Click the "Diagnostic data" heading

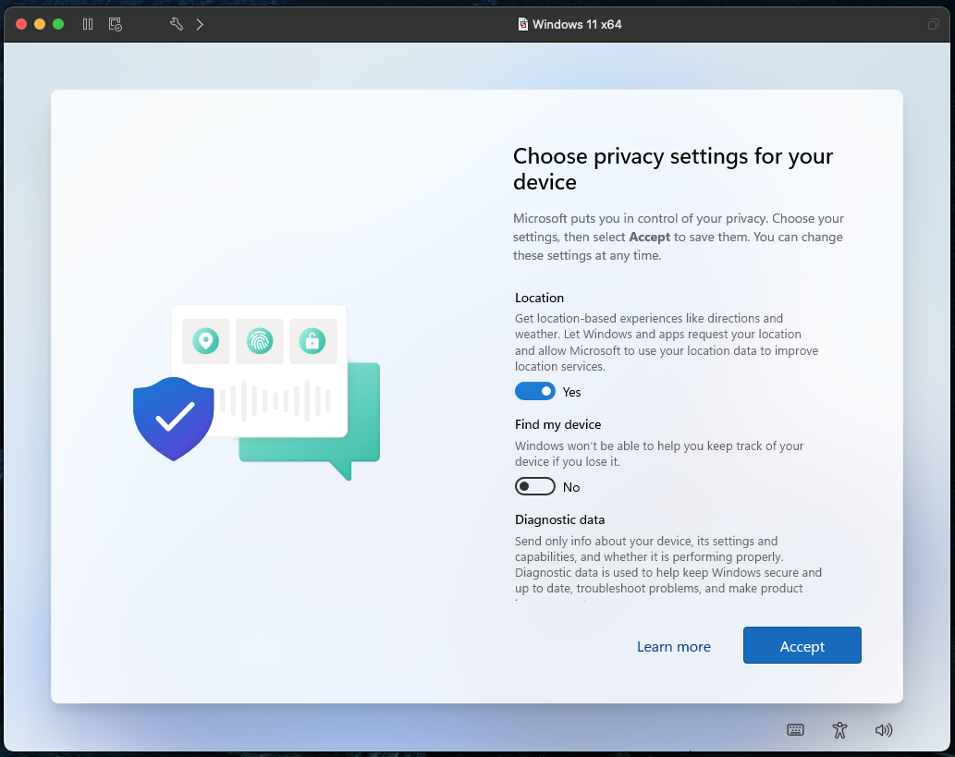point(559,519)
